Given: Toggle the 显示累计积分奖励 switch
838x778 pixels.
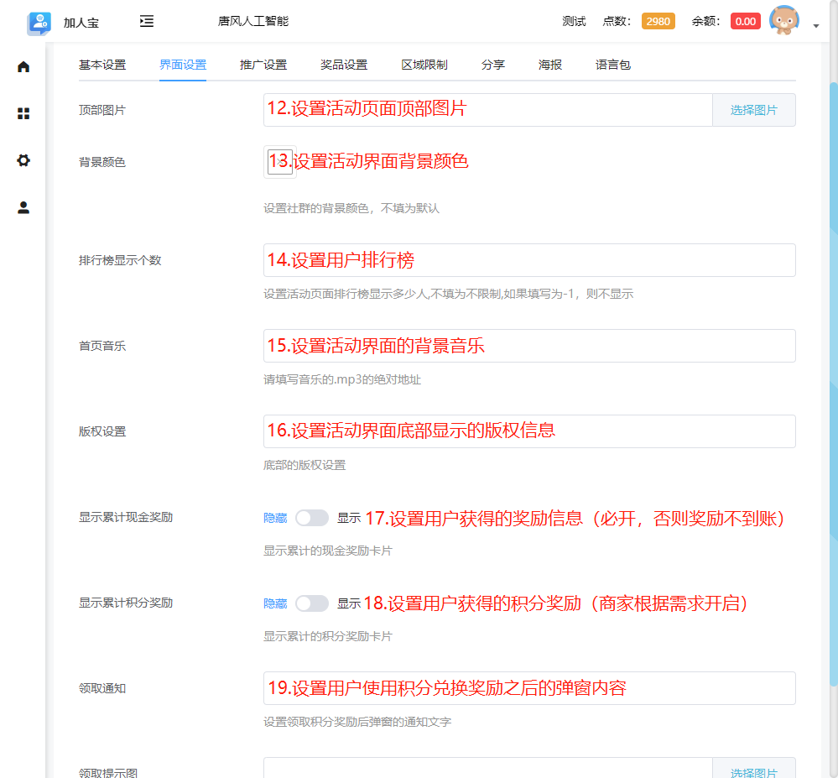Looking at the screenshot, I should tap(312, 603).
